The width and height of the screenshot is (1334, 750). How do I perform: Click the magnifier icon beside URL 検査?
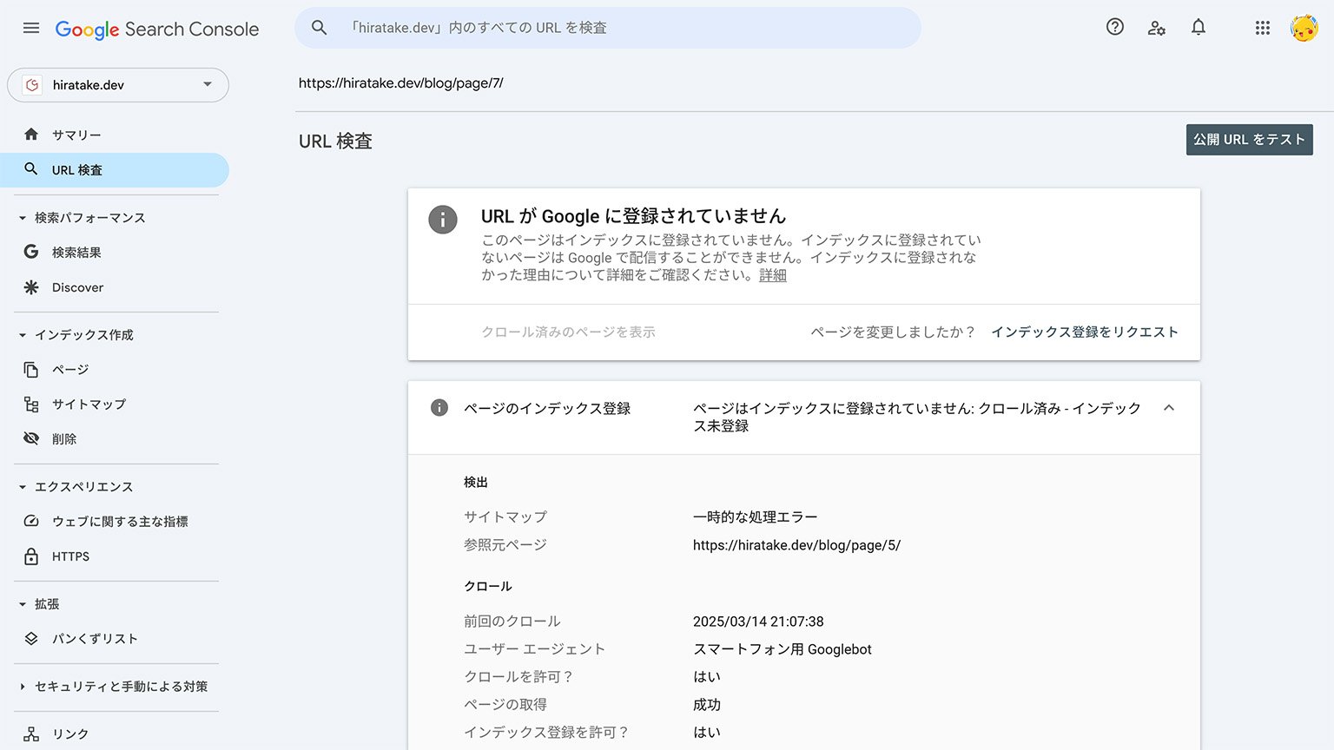tap(31, 169)
